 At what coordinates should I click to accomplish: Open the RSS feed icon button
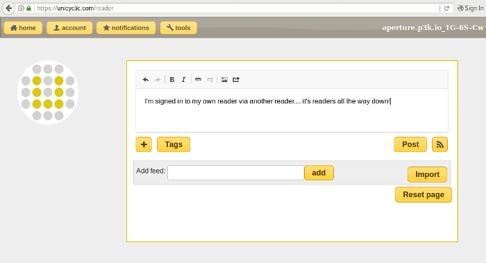coord(439,144)
